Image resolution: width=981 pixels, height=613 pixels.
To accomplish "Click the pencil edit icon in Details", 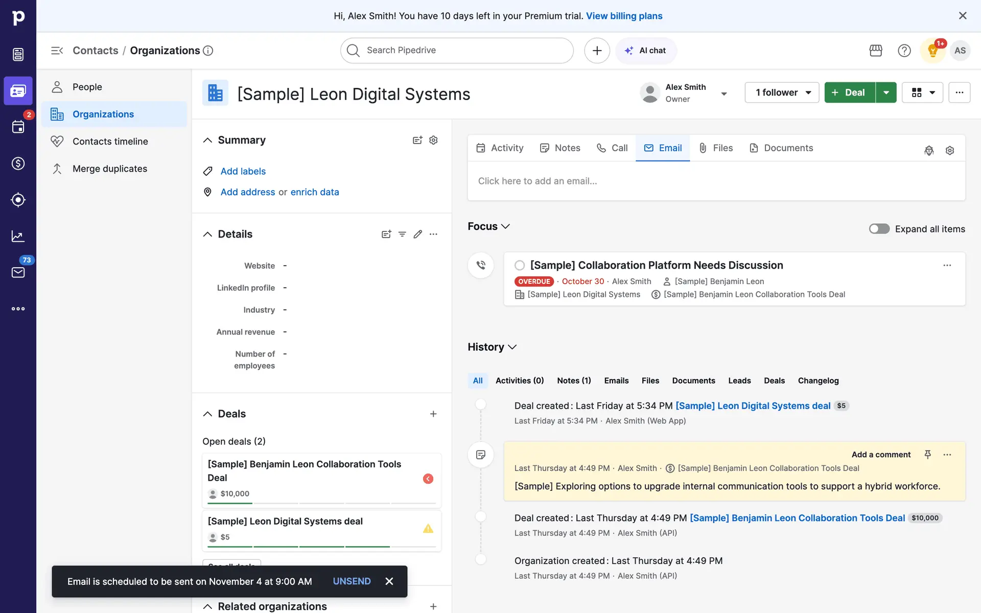I will [x=418, y=234].
